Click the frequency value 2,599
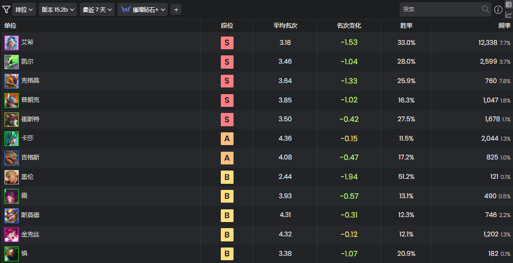 click(489, 61)
